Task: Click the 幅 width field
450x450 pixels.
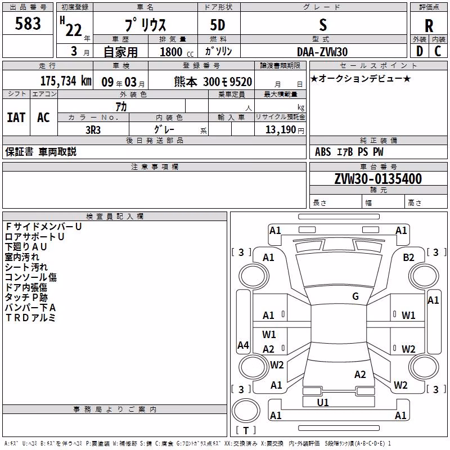Action: 384,202
